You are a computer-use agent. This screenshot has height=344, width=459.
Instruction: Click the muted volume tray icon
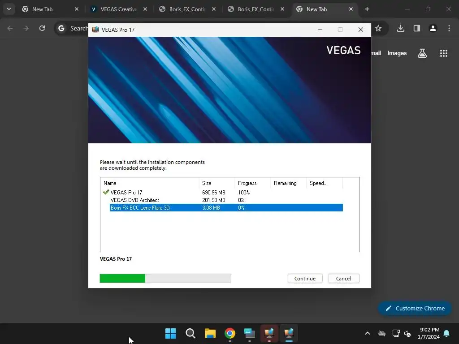coord(407,333)
